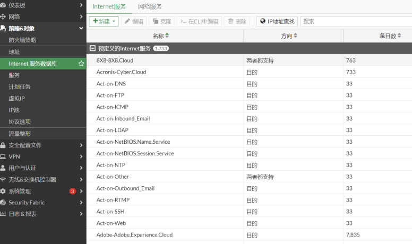Viewport: 412px width, 244px height.
Task: Select the Act-on-DNS table row
Action: (165, 84)
